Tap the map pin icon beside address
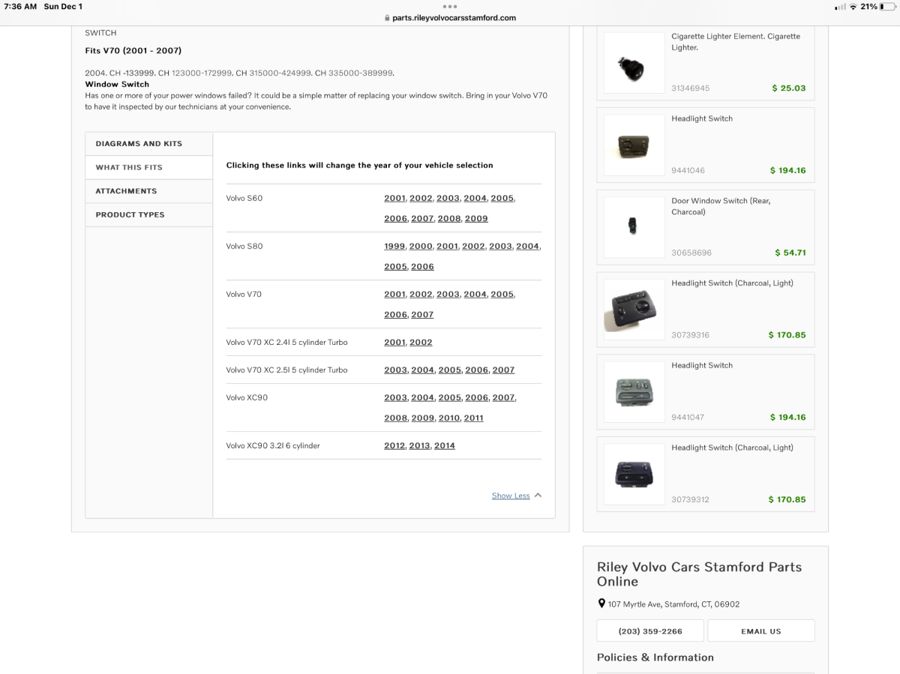 tap(601, 604)
